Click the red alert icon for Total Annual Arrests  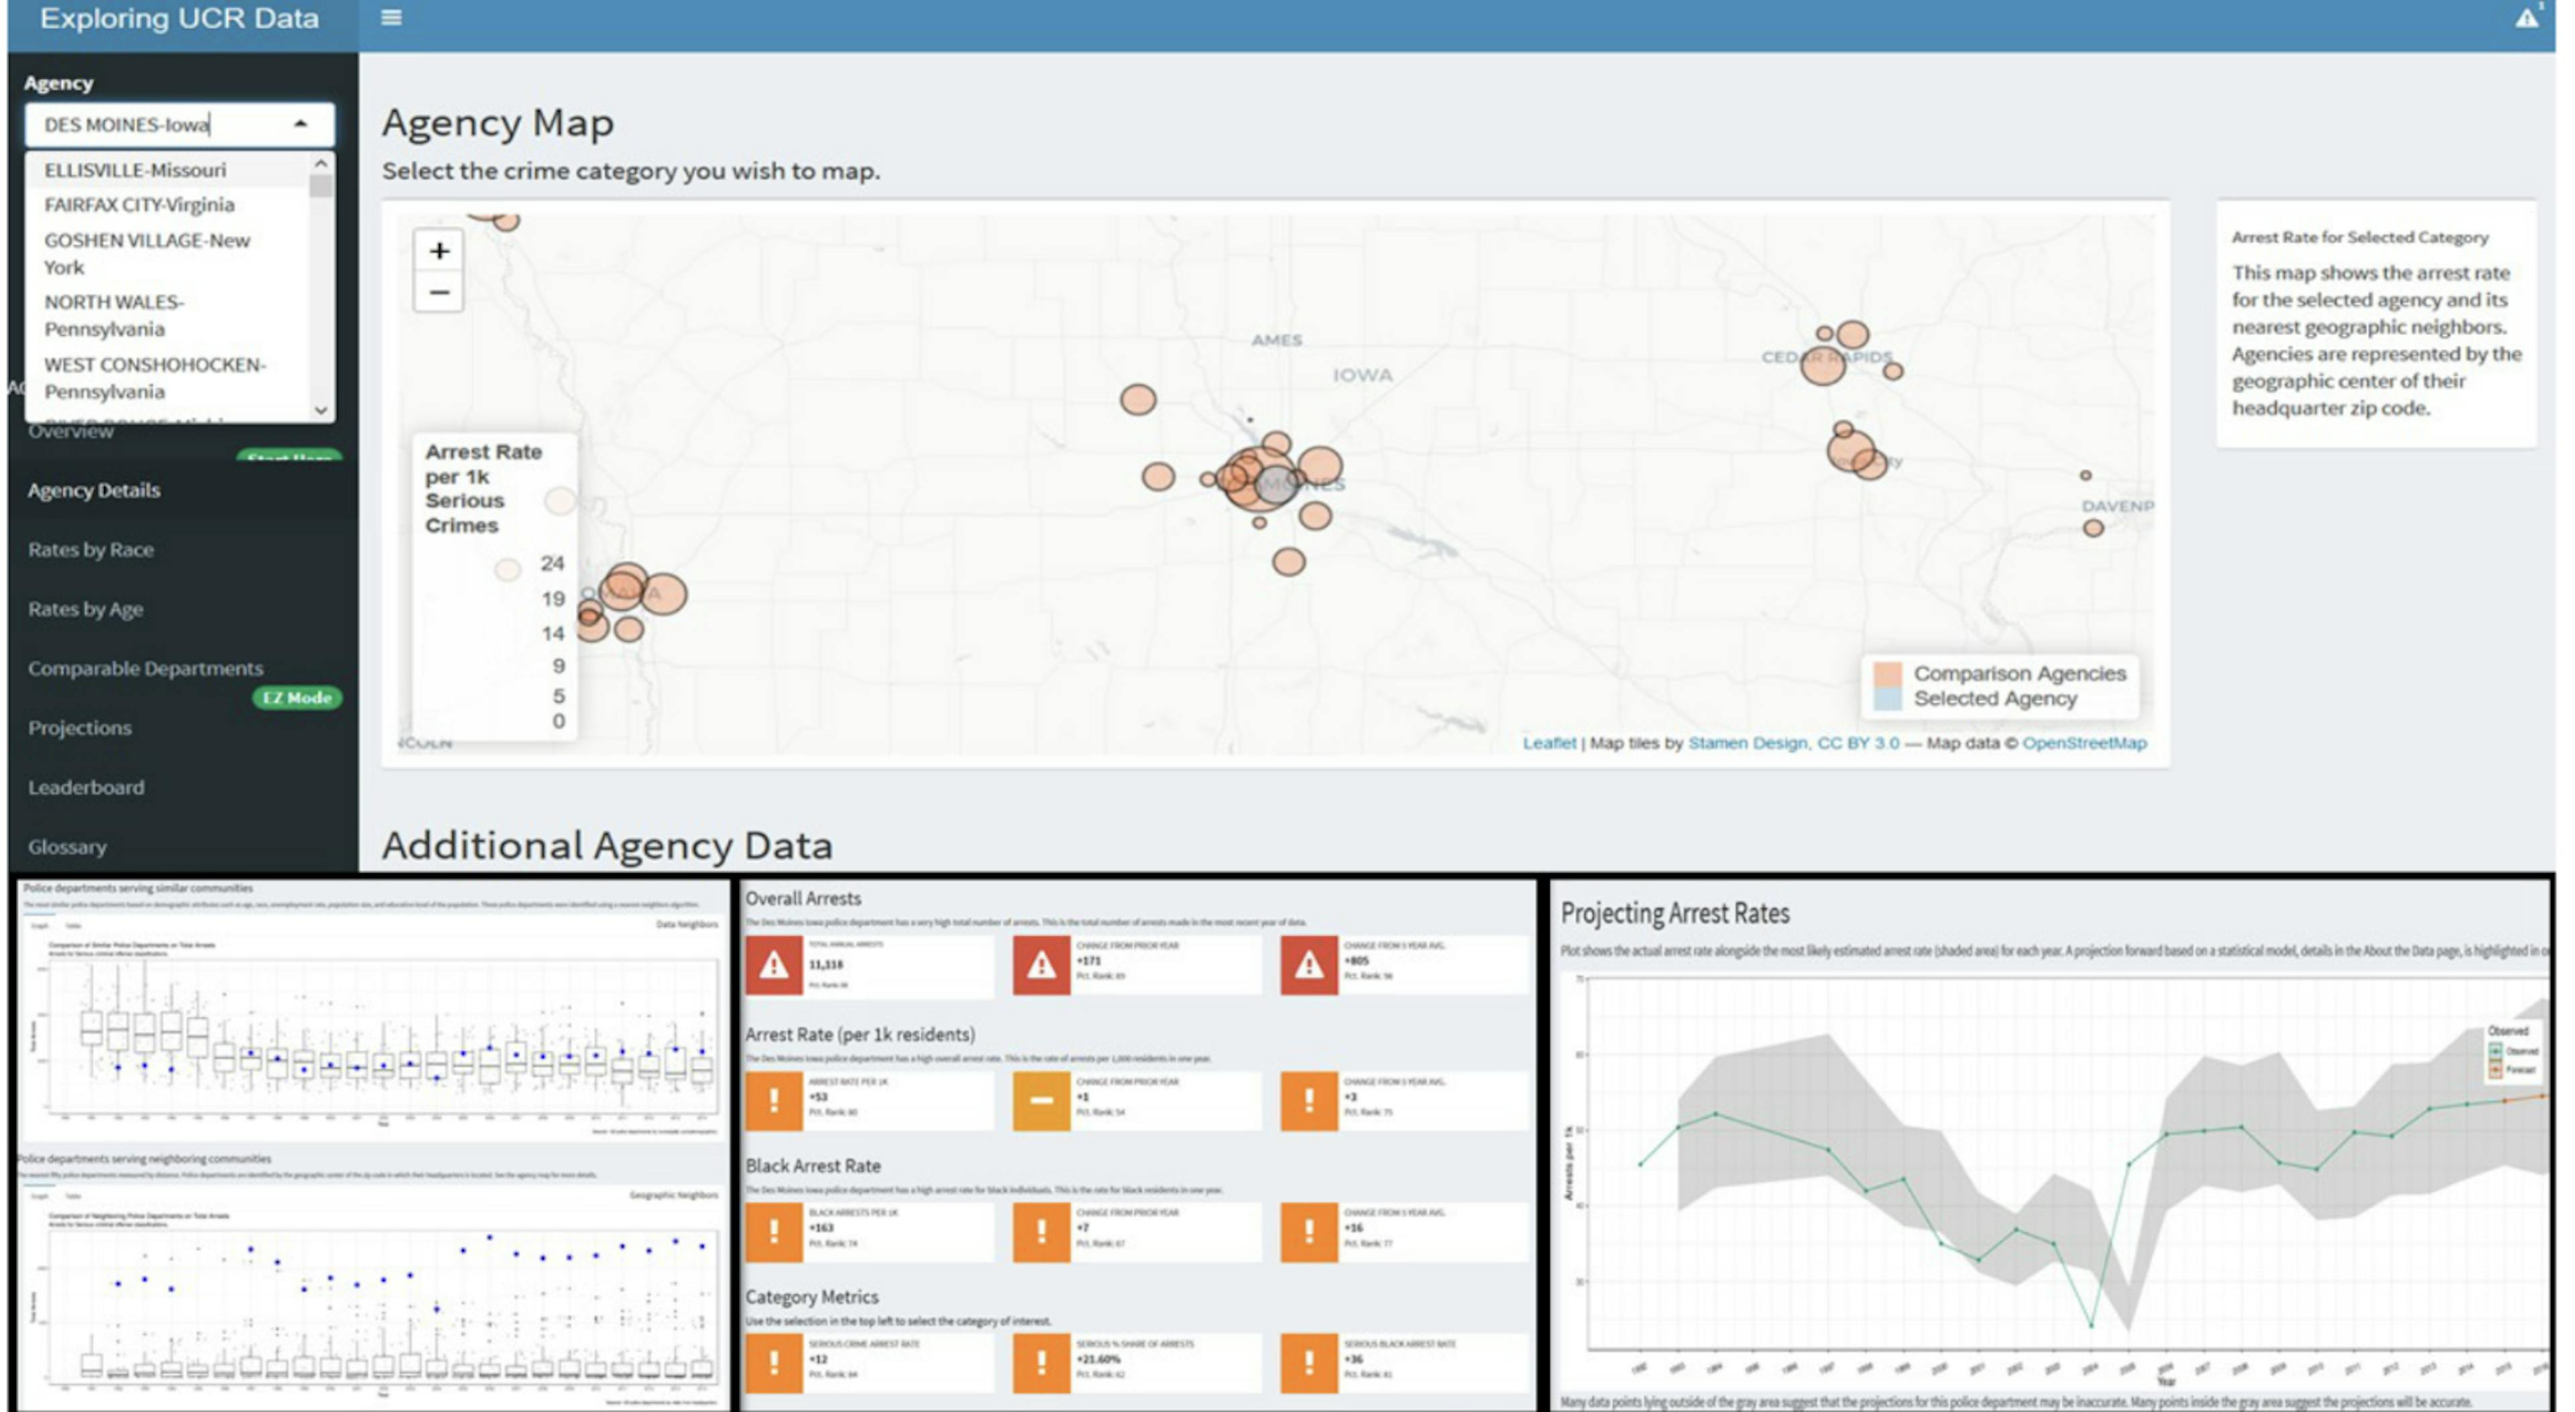pos(774,965)
